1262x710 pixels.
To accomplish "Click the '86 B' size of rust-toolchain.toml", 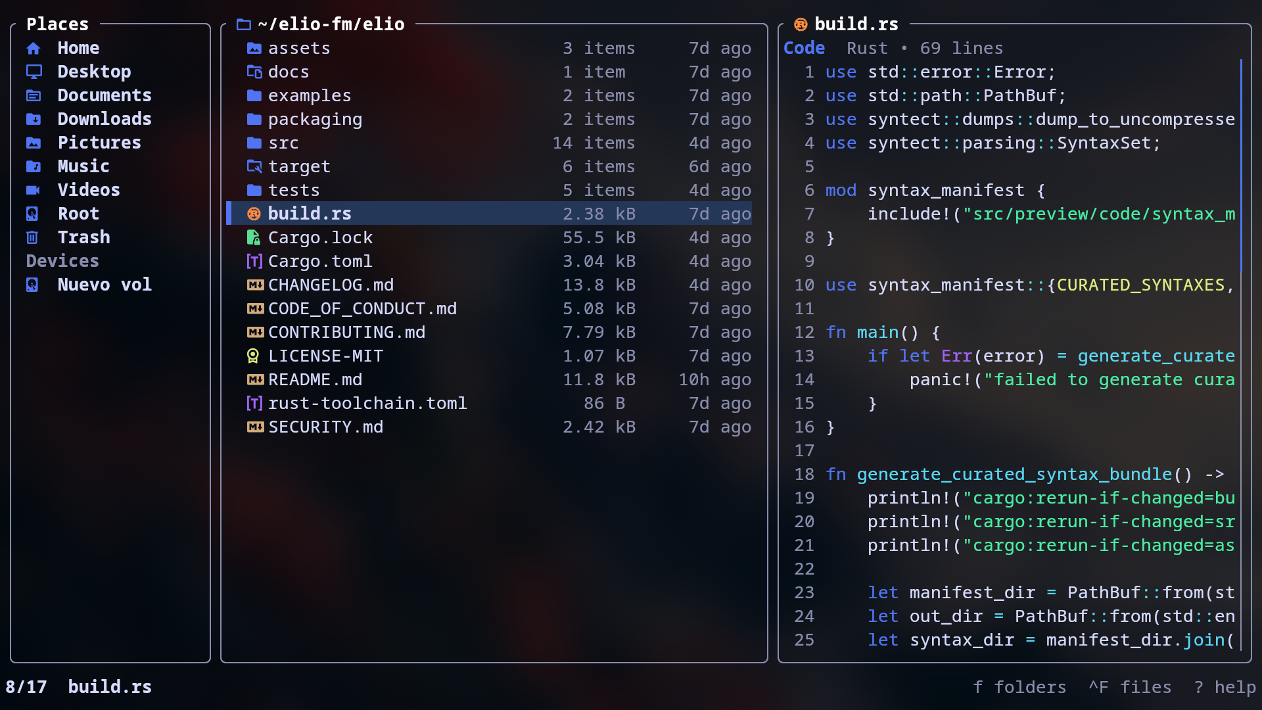I will click(x=604, y=404).
